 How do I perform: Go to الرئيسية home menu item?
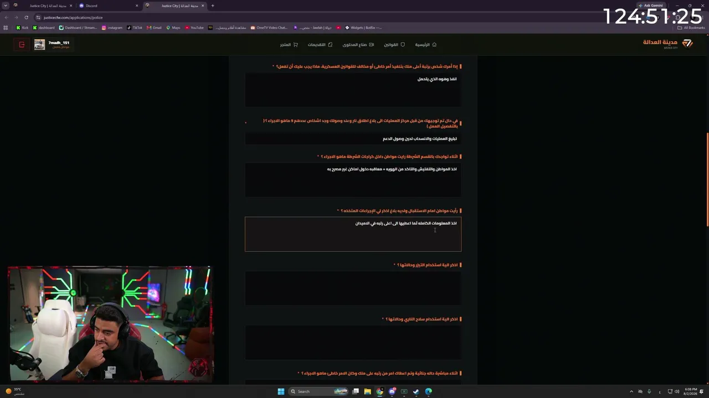(x=425, y=45)
